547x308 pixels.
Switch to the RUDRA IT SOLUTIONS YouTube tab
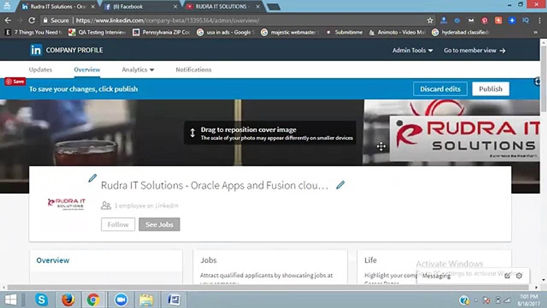pos(222,6)
